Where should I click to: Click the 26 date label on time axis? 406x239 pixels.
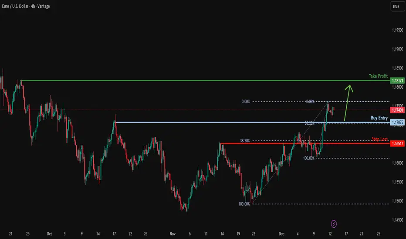click(x=145, y=234)
